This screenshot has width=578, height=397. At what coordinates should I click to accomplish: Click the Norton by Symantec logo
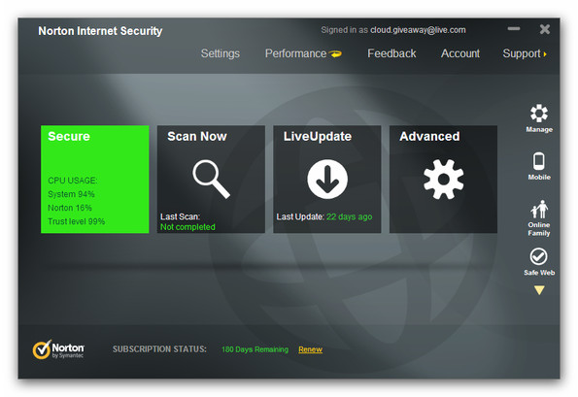pyautogui.click(x=58, y=349)
